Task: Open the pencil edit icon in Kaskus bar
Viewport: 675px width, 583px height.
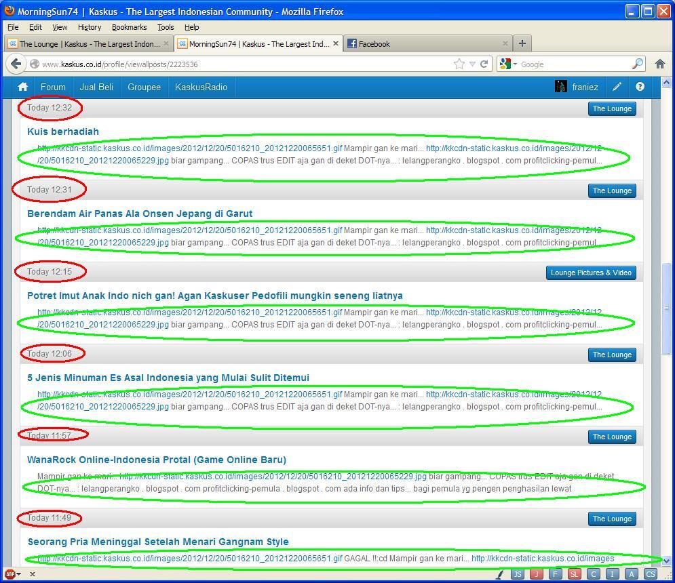Action: click(617, 87)
